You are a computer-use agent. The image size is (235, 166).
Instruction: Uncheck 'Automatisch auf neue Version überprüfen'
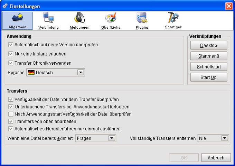point(11,45)
